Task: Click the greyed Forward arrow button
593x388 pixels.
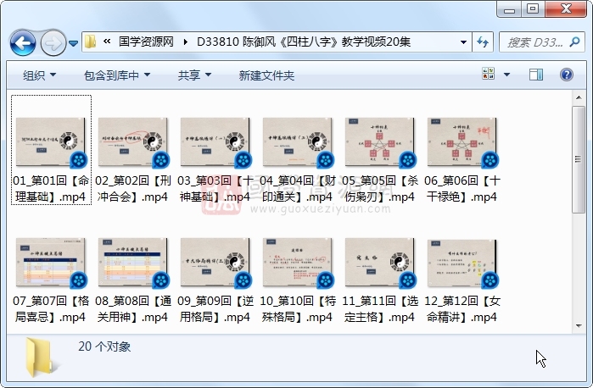Action: click(x=53, y=43)
